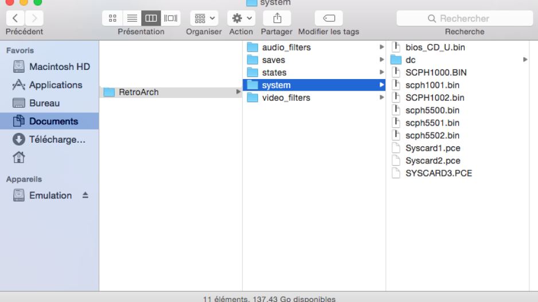The width and height of the screenshot is (538, 302).
Task: Click the system folder icon in column
Action: [252, 85]
